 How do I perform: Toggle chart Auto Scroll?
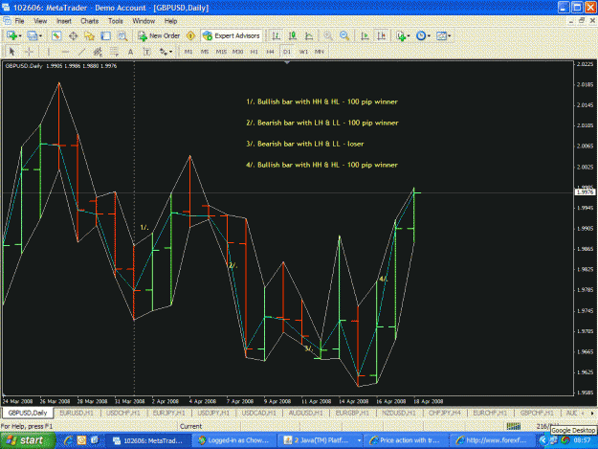click(365, 35)
